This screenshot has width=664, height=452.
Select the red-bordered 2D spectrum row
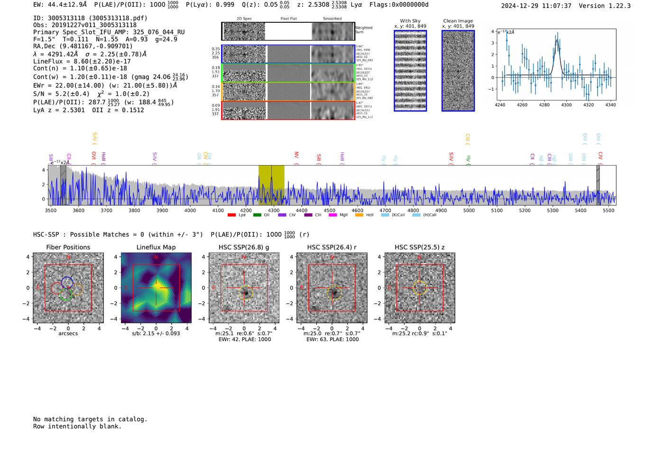288,110
